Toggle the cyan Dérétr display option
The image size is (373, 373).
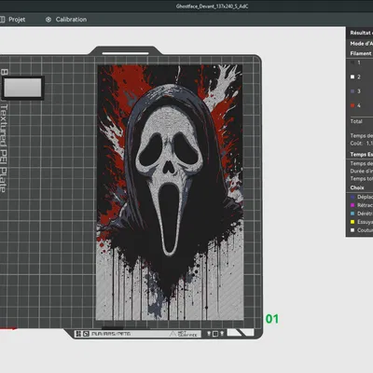(352, 214)
